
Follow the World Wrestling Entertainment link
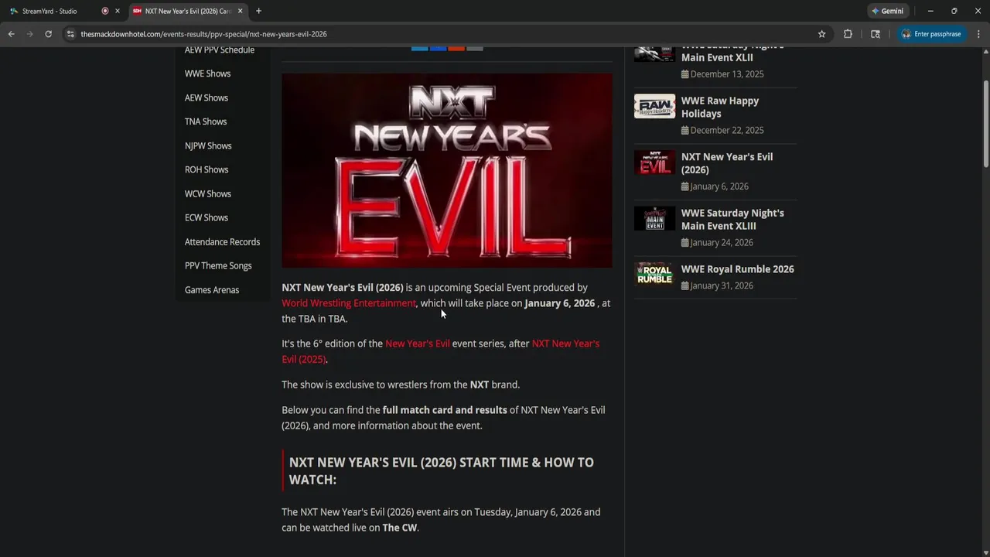tap(349, 303)
